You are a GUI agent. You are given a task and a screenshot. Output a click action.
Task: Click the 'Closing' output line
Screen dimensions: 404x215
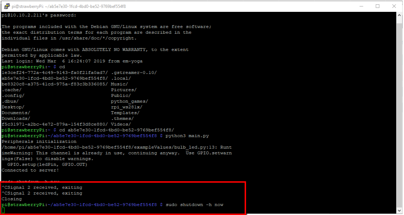[x=12, y=199]
